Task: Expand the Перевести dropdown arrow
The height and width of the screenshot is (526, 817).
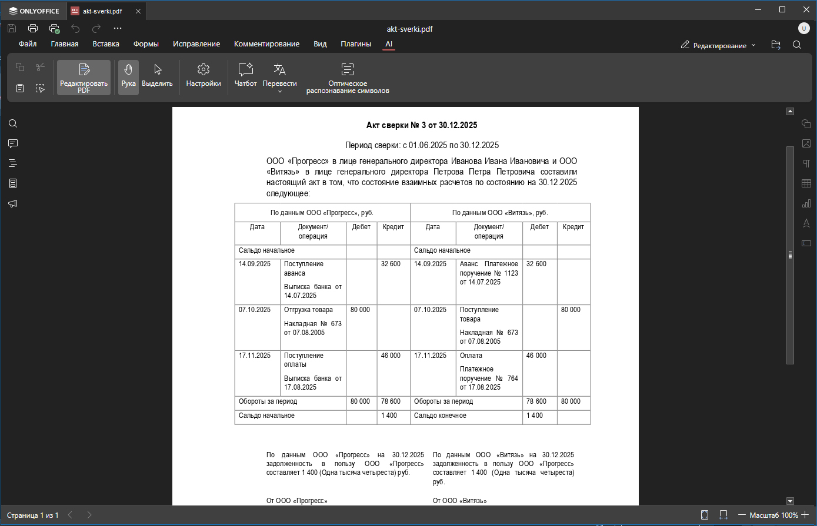Action: (280, 92)
